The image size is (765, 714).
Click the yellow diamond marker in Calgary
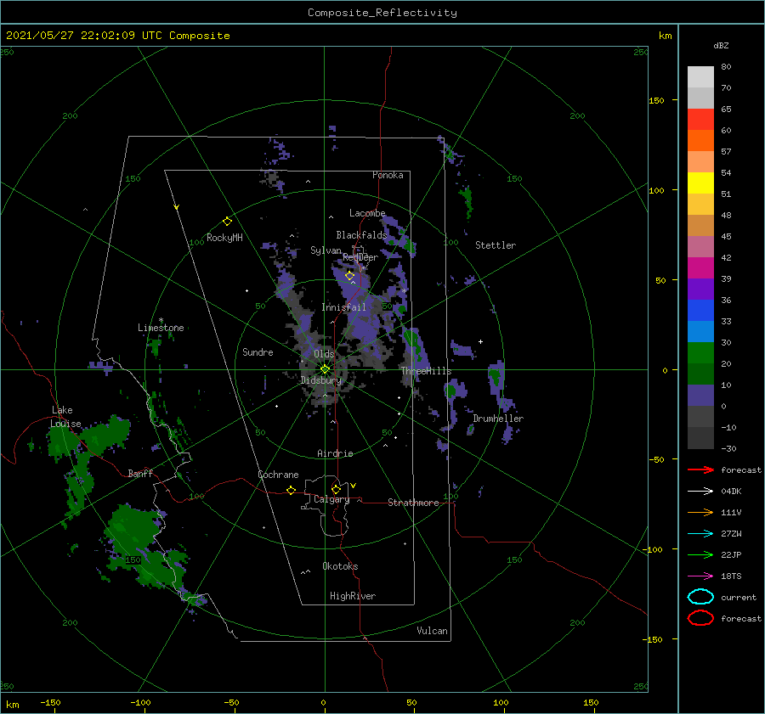pos(336,489)
